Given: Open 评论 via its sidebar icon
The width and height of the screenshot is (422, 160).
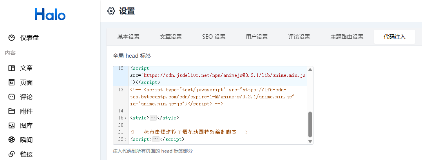Looking at the screenshot, I should [11, 97].
